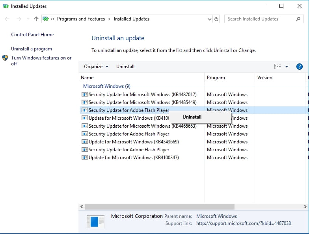Expand the view options dropdown arrow
Screen dimensions: 309x234
(287, 67)
